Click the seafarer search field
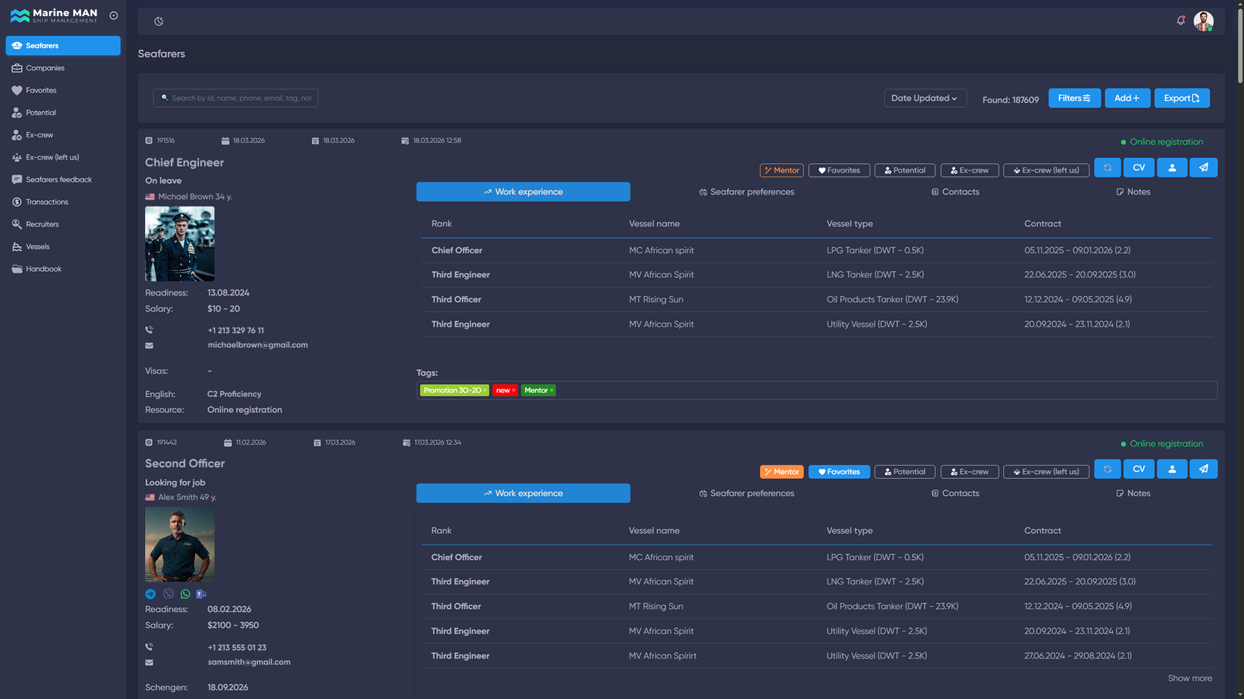The width and height of the screenshot is (1244, 699). click(x=235, y=98)
